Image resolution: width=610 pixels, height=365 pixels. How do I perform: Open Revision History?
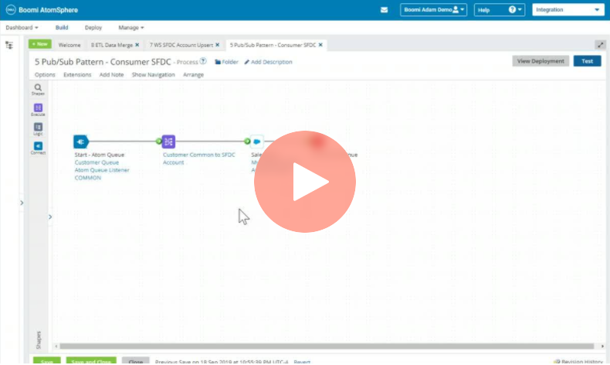tap(578, 362)
